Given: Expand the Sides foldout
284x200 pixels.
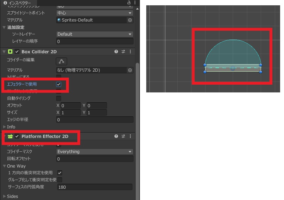Looking at the screenshot, I should (x=5, y=196).
